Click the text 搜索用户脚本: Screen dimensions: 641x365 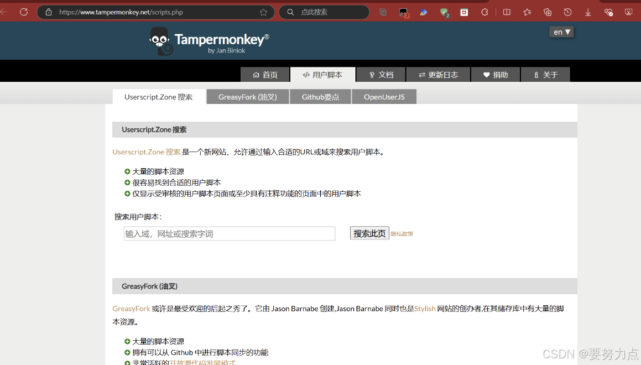pos(138,217)
